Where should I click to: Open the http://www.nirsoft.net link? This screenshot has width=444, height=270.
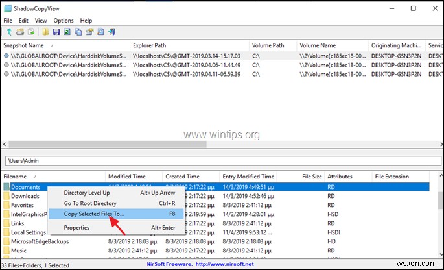(224, 264)
